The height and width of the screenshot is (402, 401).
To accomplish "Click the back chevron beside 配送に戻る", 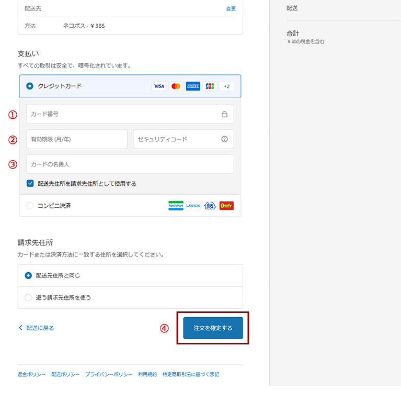I will tap(21, 328).
